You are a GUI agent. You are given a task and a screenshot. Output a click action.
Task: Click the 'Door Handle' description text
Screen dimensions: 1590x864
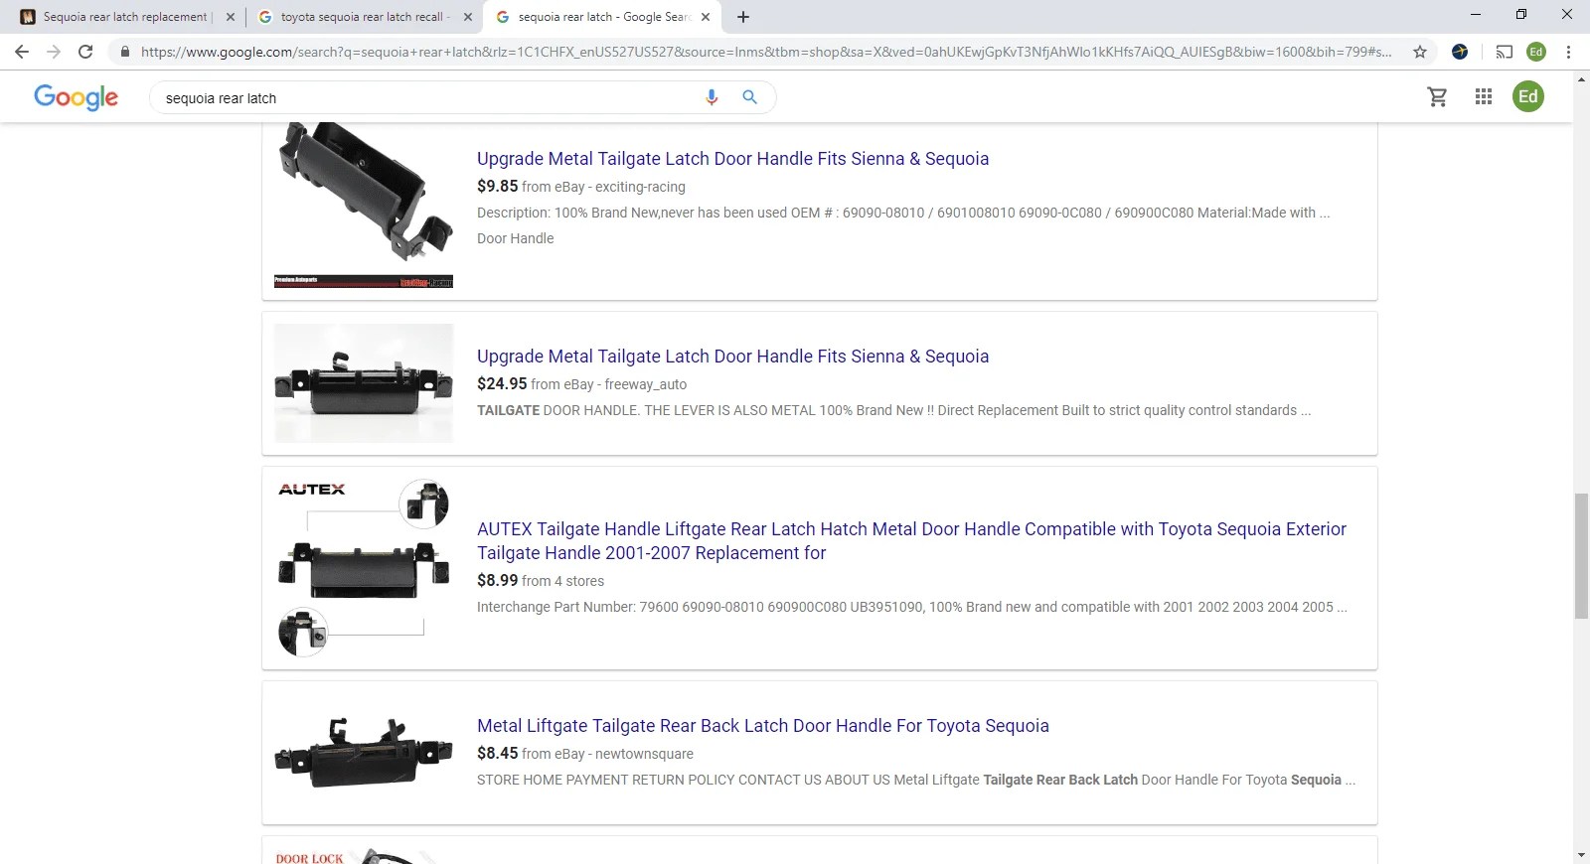coord(515,238)
